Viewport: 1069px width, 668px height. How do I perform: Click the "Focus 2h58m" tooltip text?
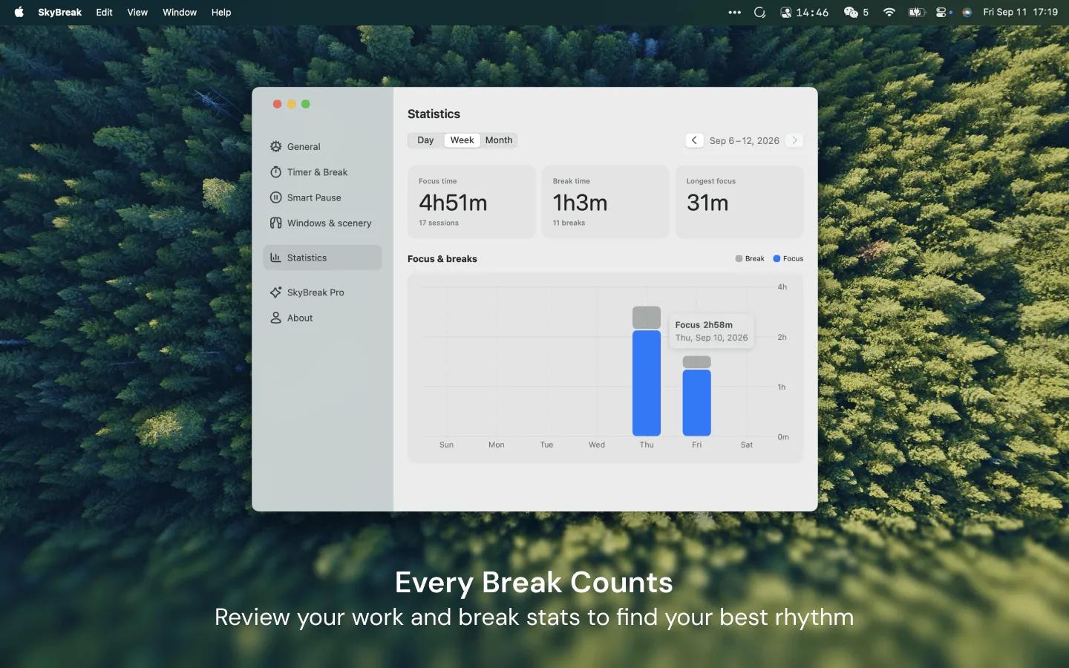click(x=704, y=325)
